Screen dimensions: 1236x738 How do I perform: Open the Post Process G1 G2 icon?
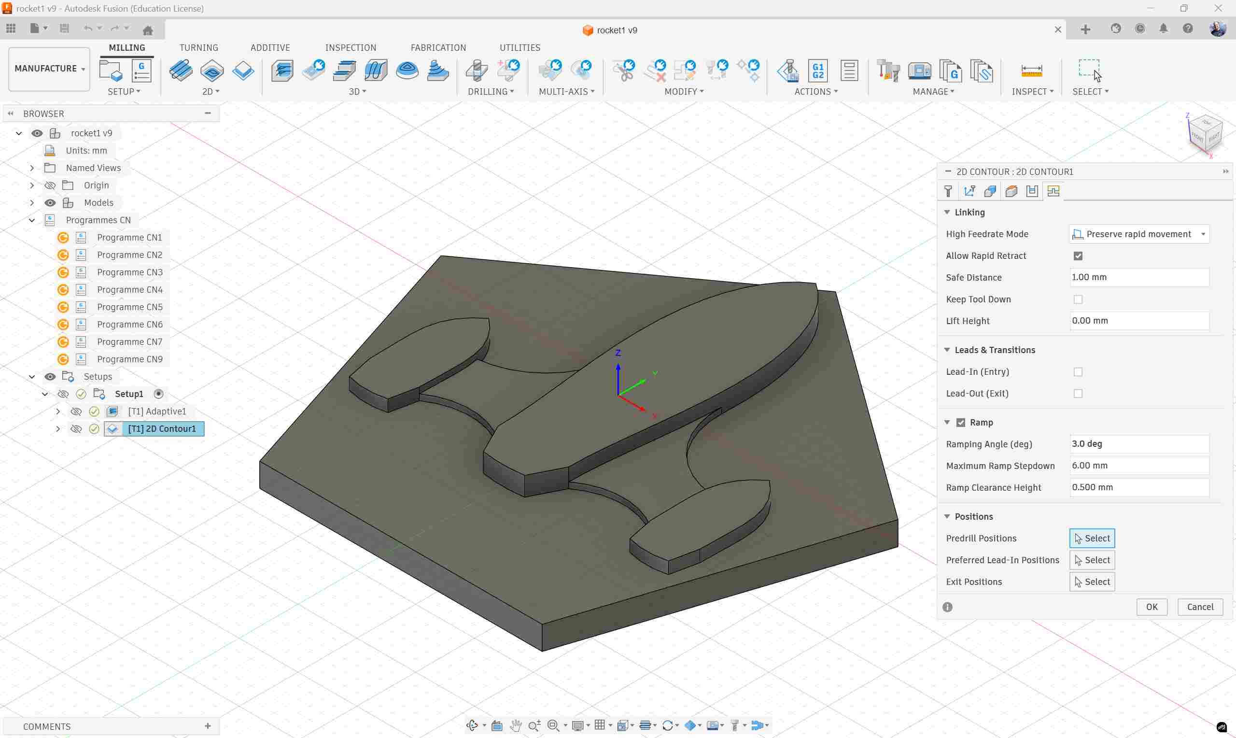click(x=817, y=70)
